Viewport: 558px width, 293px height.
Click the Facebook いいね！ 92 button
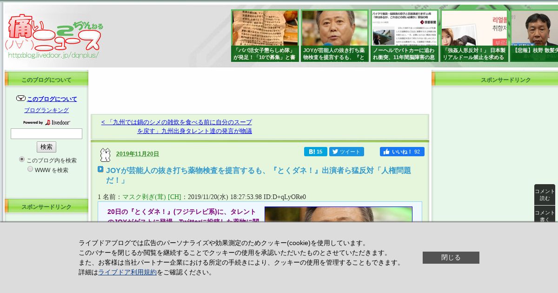(x=402, y=152)
